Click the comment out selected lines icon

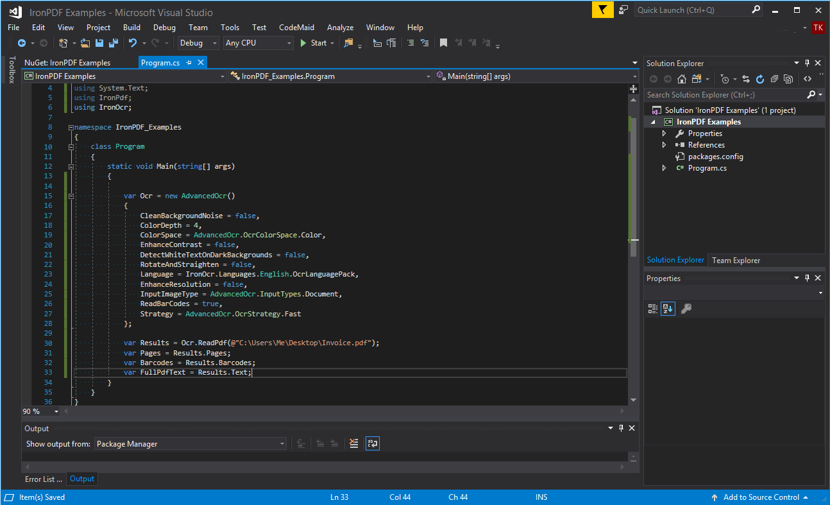411,43
